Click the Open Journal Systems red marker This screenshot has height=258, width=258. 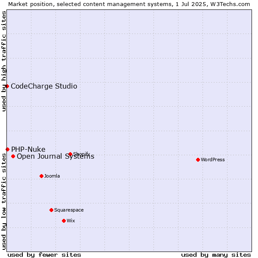[13, 157]
